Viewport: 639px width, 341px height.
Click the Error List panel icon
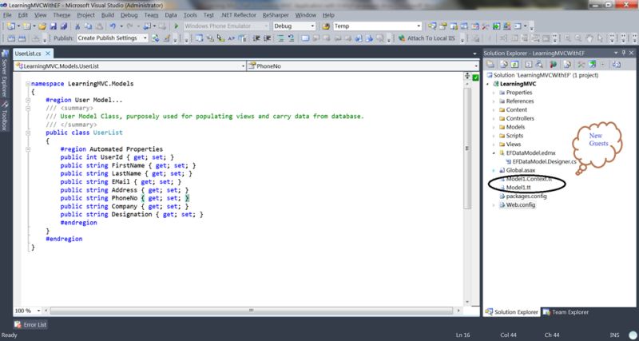pos(18,325)
